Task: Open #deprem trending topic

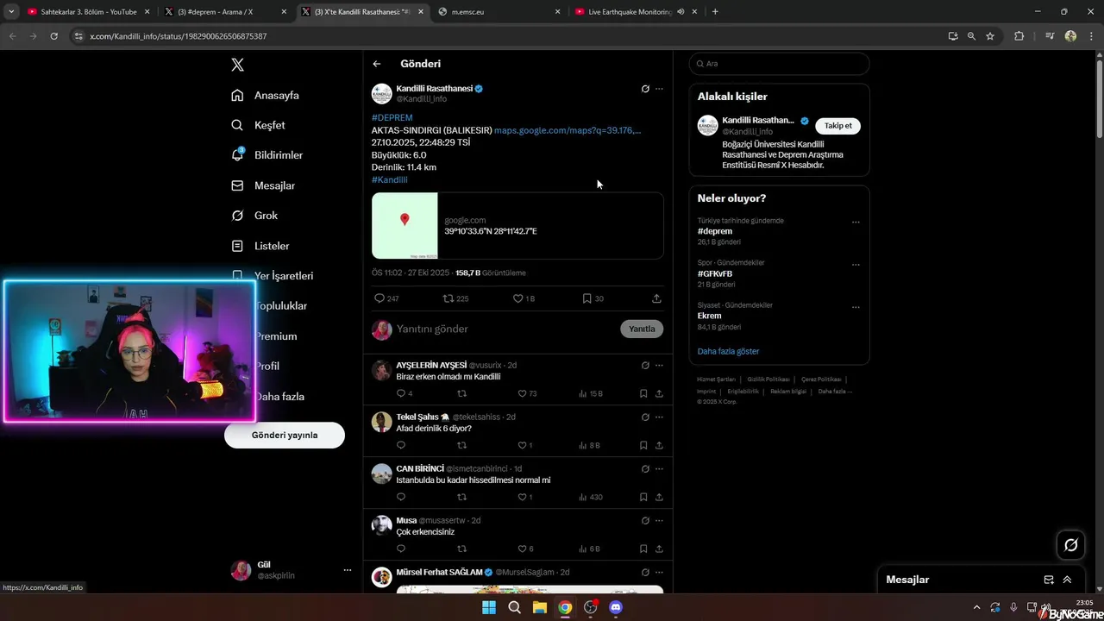Action: click(x=714, y=231)
